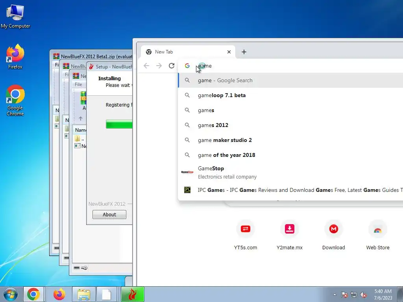Open File menu in WinRAR window

point(78,85)
